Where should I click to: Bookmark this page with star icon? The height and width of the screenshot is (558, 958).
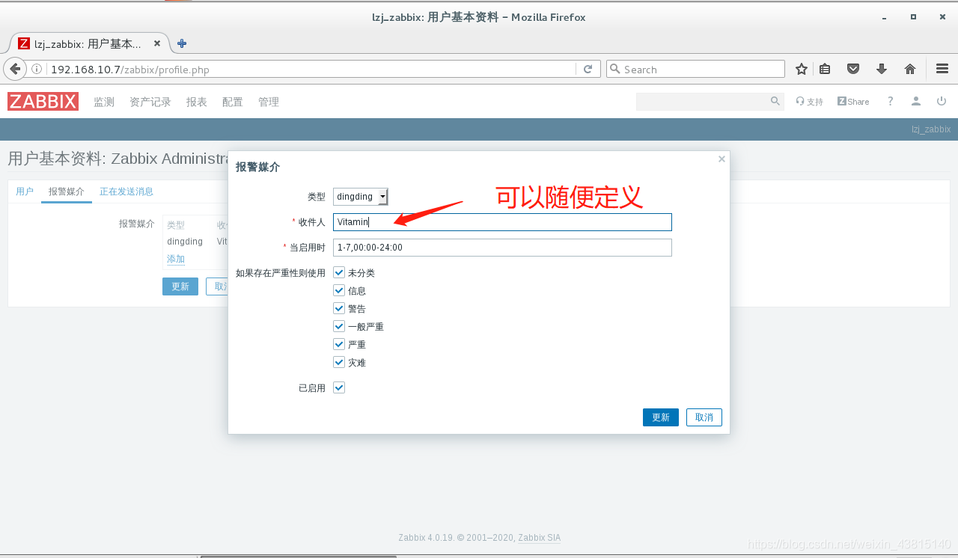tap(802, 69)
